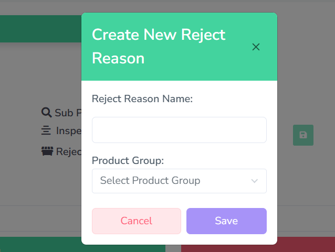Choose the Rejec item behind the dialog

pyautogui.click(x=68, y=151)
